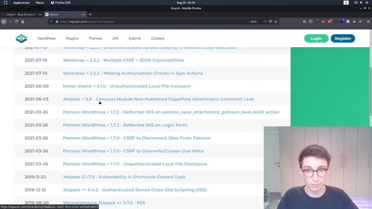Viewport: 372px width, 209px height.
Task: Click the power icon in system tray
Action: coord(367,3)
